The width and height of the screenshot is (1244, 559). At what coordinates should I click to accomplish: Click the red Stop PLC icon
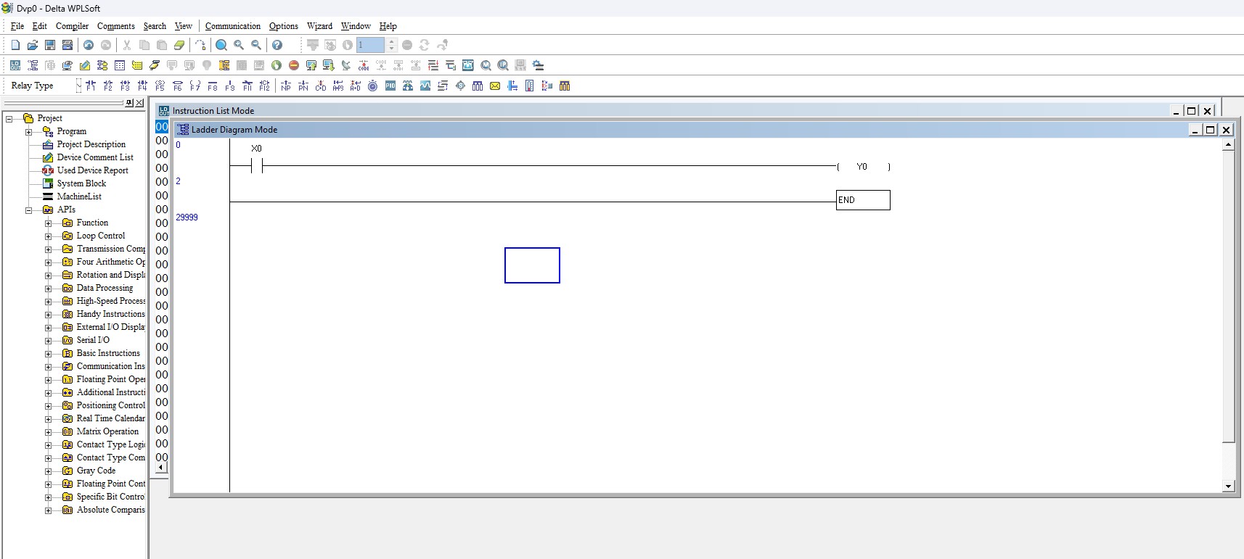tap(294, 65)
